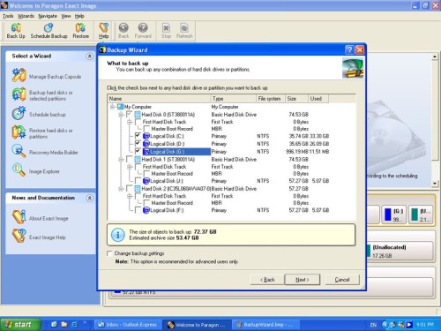Collapse the My Computer tree node

tap(112, 107)
